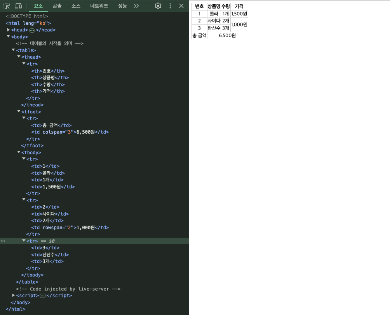Collapse the table element node
The width and height of the screenshot is (390, 315).
click(x=14, y=50)
